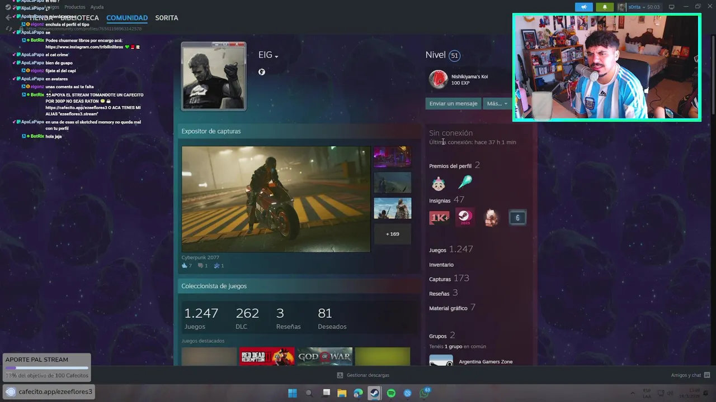Click the comments icon under Cyberpunk screenshot

coord(200,266)
